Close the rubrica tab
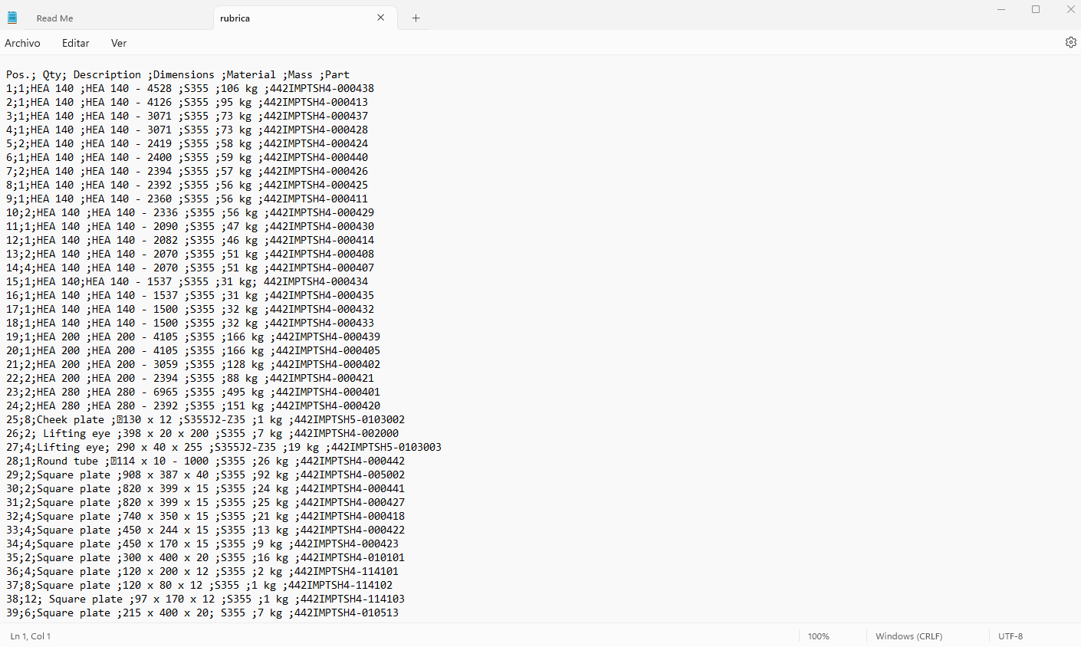This screenshot has height=647, width=1081. click(x=380, y=18)
